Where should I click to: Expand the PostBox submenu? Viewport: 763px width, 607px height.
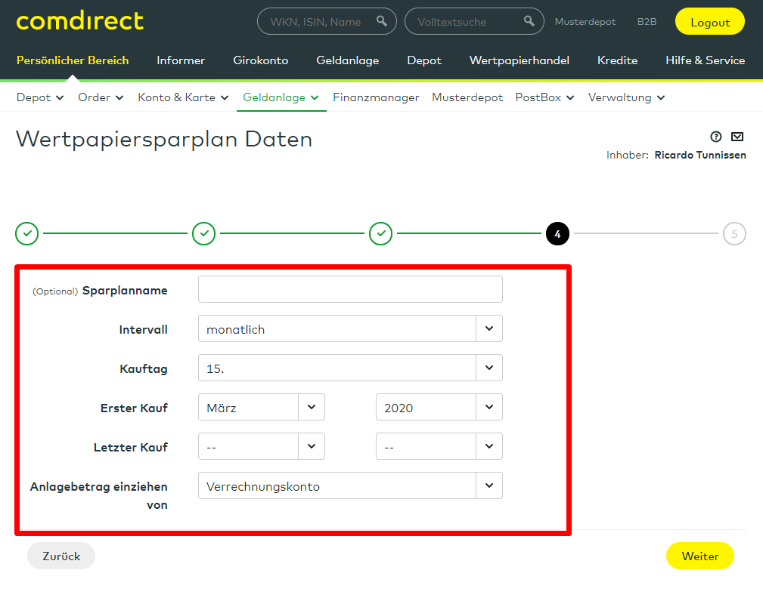click(544, 97)
